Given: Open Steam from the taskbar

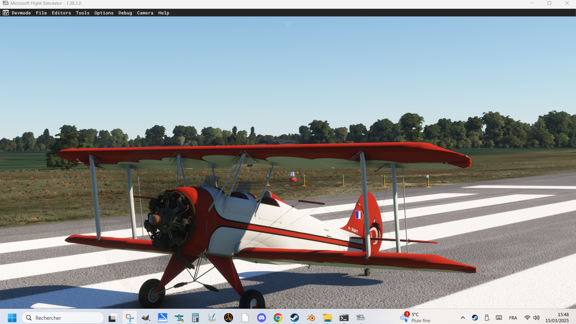Looking at the screenshot, I should (x=295, y=318).
